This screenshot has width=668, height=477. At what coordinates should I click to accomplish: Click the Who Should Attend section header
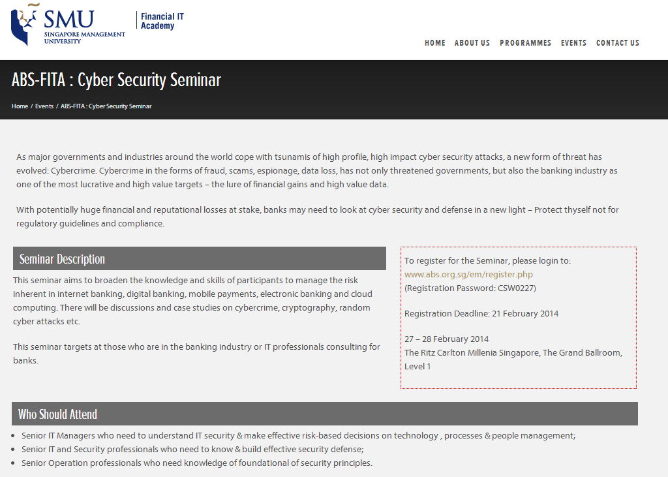(x=325, y=414)
